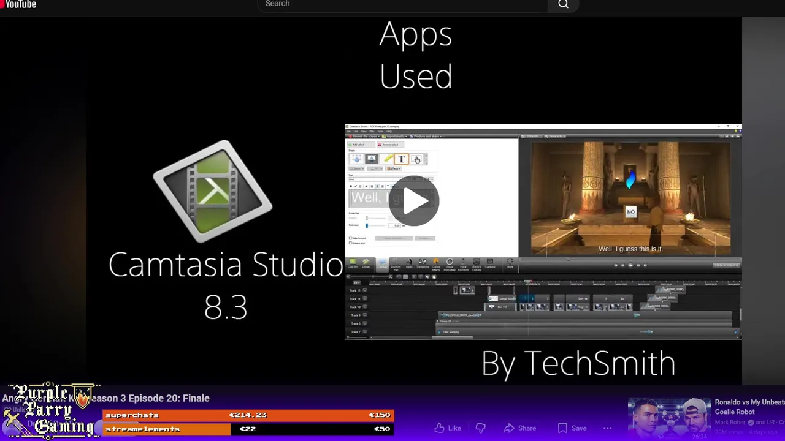Screen dimensions: 785x441
Task: Toggle lock on Track 9
Action: click(364, 315)
